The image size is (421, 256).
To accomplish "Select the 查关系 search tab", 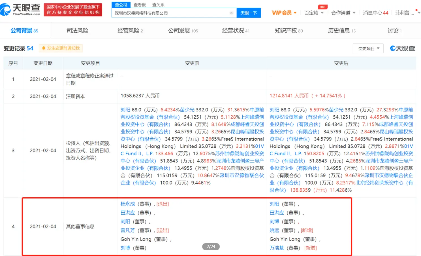I will click(158, 5).
